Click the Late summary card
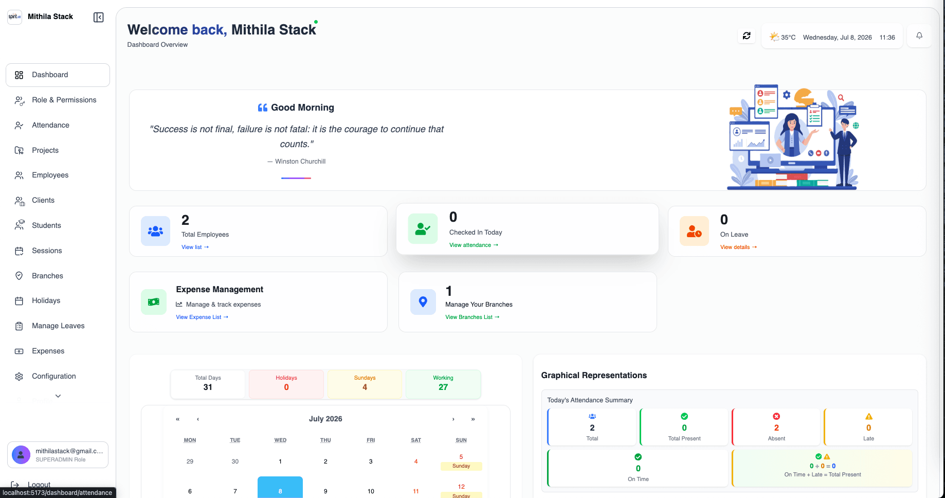 (868, 427)
